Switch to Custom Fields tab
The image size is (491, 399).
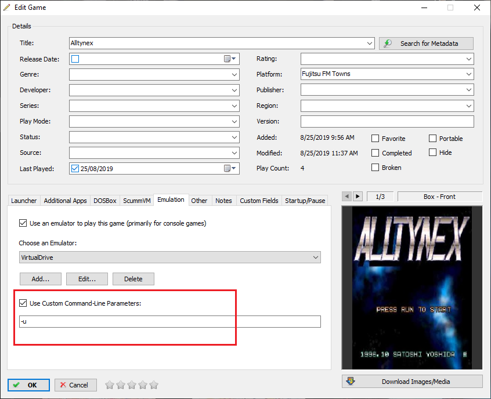(259, 201)
